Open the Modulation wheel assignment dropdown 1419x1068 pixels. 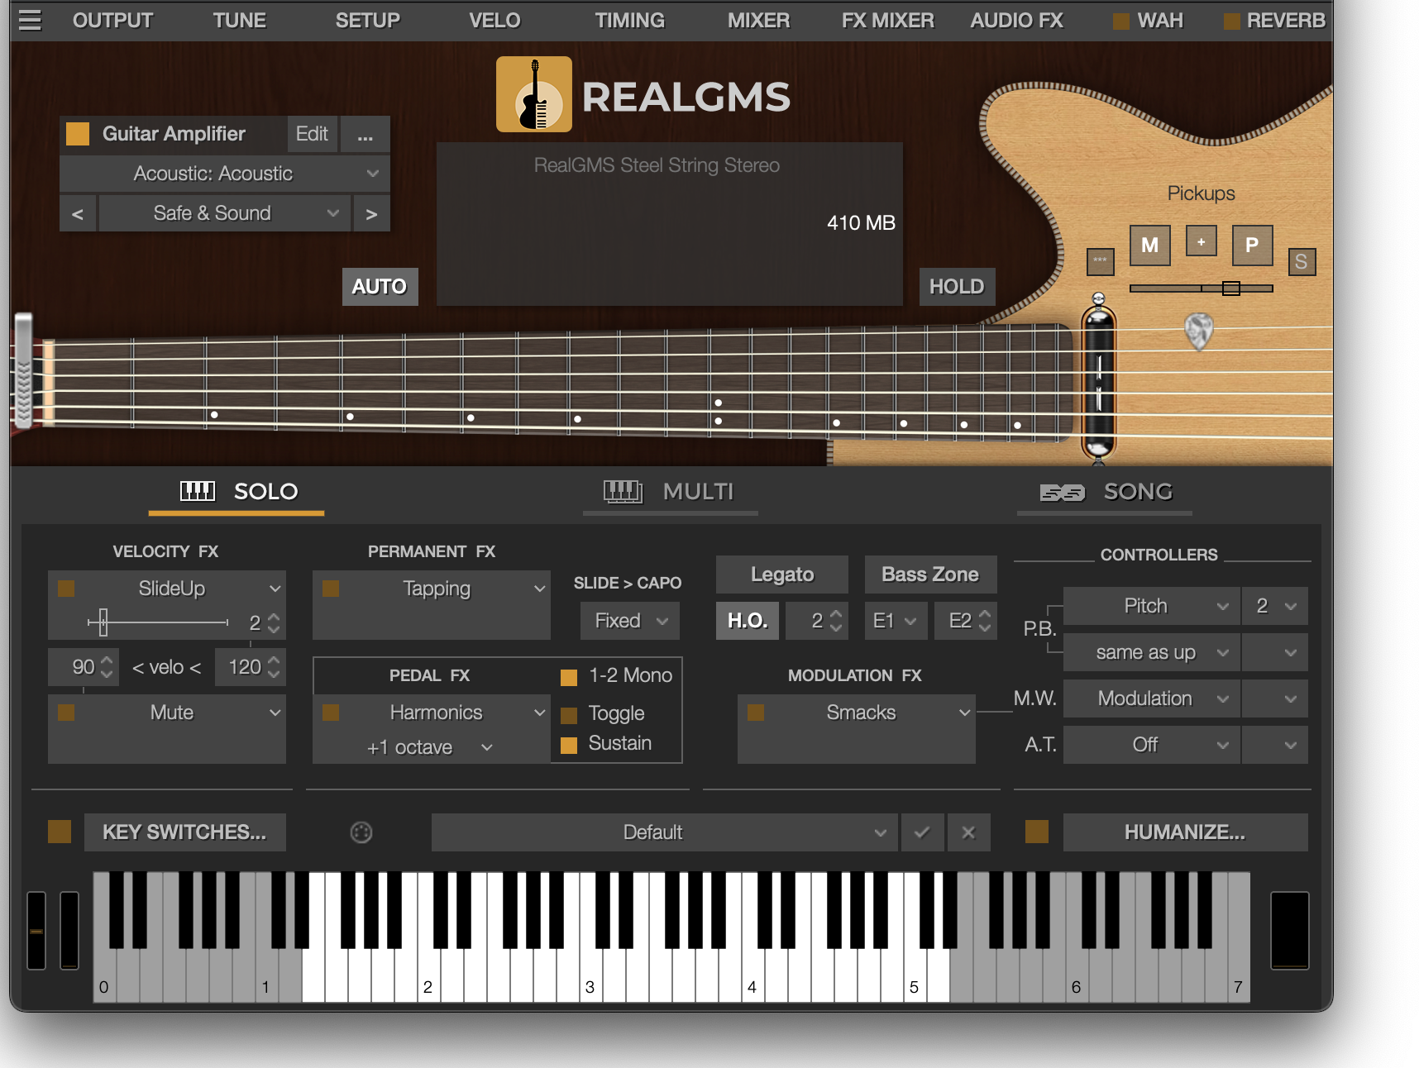pyautogui.click(x=1151, y=698)
